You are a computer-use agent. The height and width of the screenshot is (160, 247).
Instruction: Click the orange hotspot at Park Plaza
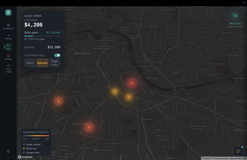tap(59, 101)
